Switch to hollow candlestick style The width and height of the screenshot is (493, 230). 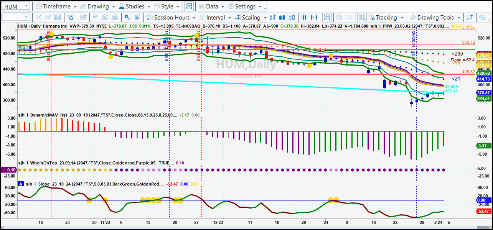click(x=292, y=17)
